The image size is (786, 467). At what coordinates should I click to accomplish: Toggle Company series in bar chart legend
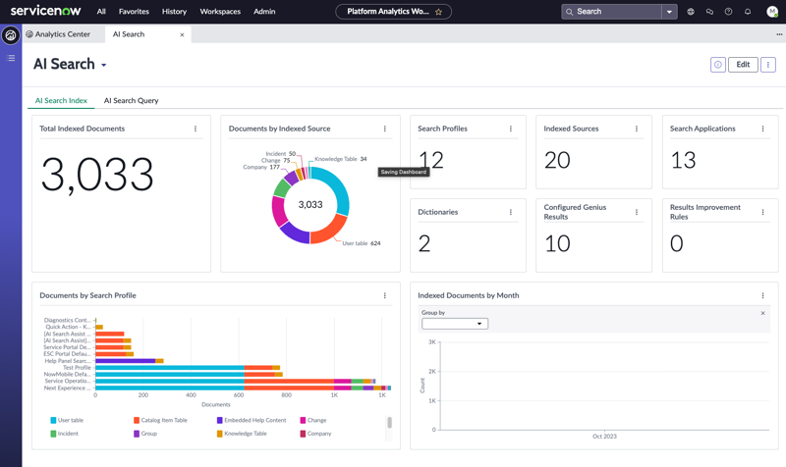click(315, 434)
